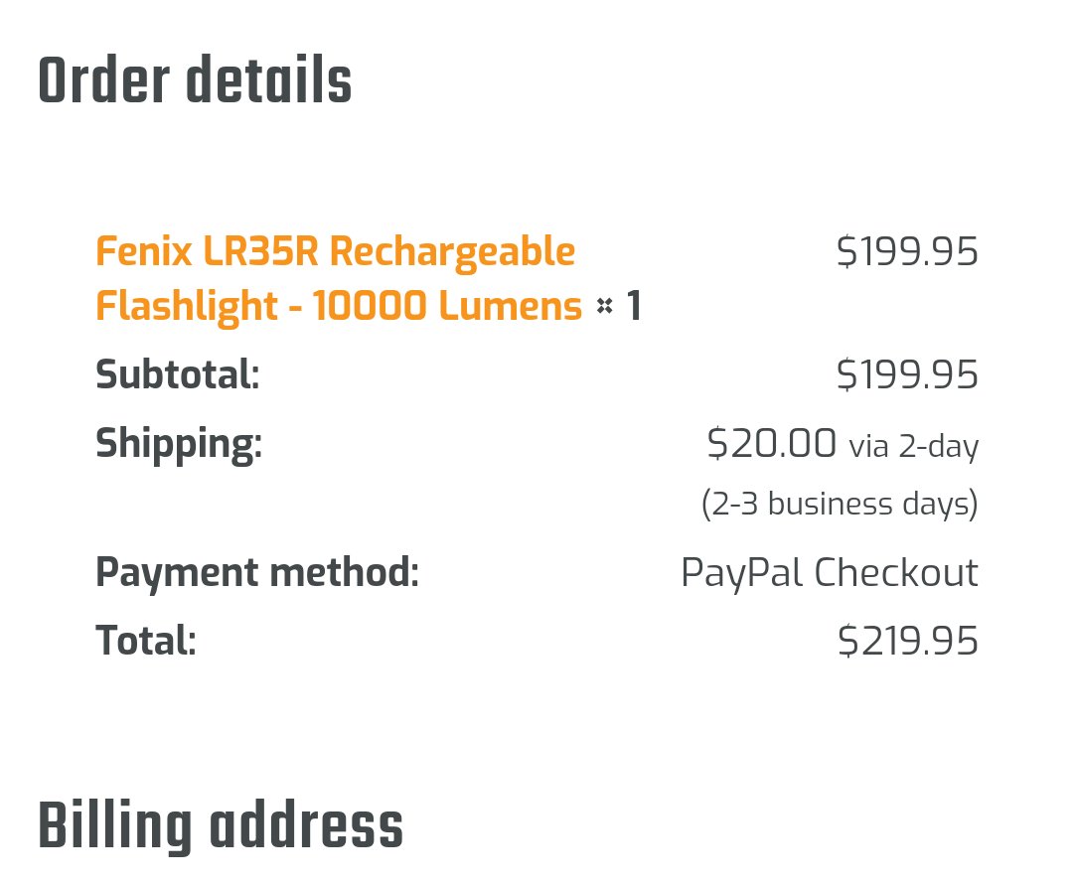The image size is (1073, 884).
Task: Click the Flashlight - 10000 Lumens link text
Action: click(x=339, y=305)
